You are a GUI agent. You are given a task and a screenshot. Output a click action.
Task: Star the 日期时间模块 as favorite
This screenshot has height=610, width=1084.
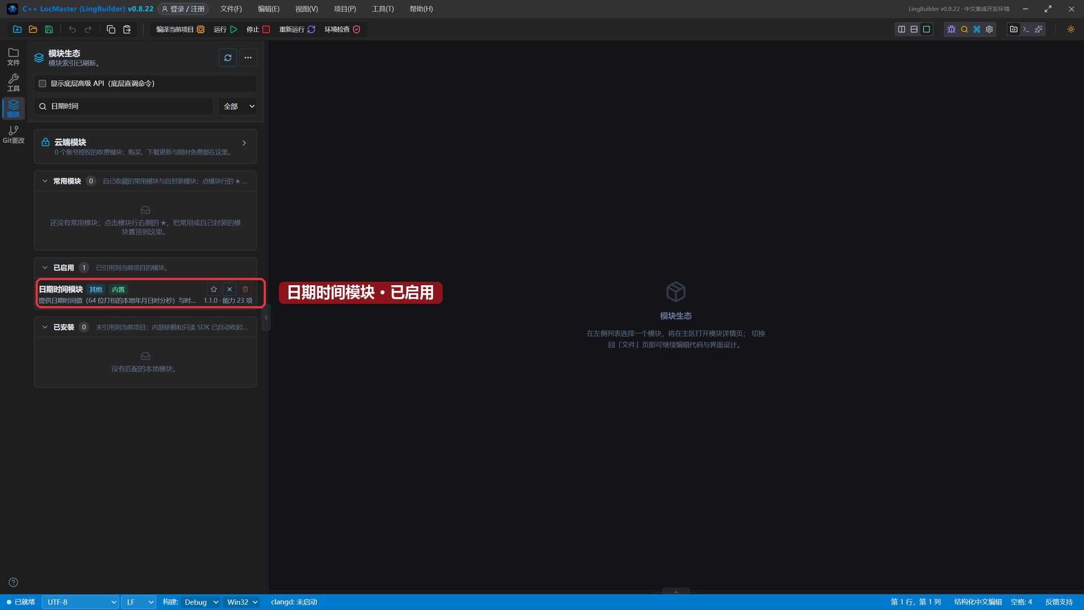coord(214,289)
